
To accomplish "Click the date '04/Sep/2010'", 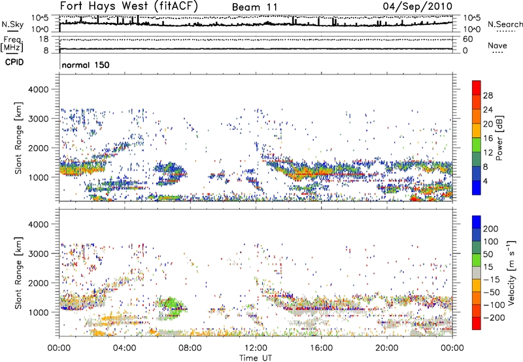I will click(418, 6).
